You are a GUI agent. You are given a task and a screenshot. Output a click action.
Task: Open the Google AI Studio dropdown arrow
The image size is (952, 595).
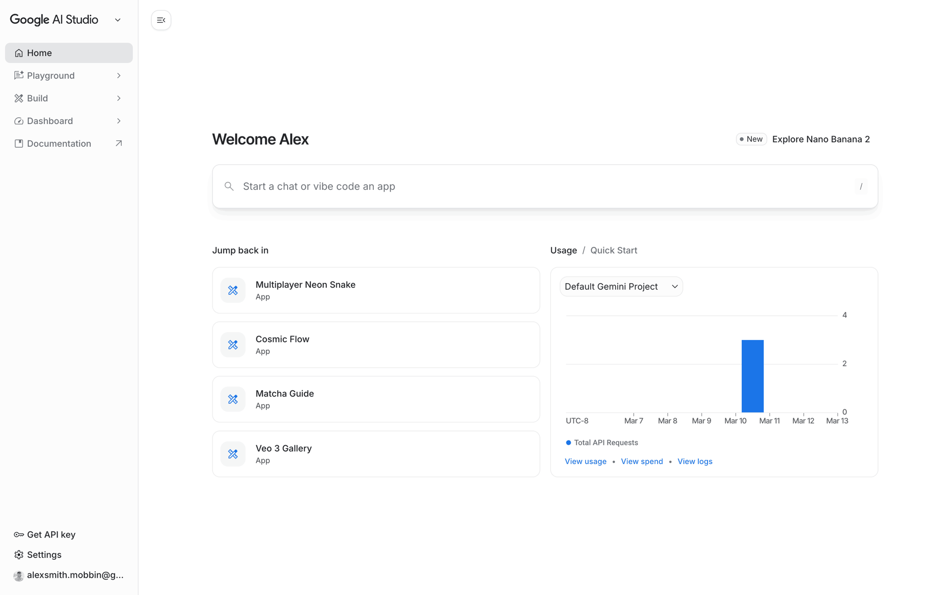[x=118, y=20]
